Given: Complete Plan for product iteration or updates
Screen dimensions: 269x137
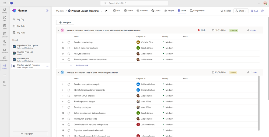Looking at the screenshot, I should pyautogui.click(x=69, y=60).
